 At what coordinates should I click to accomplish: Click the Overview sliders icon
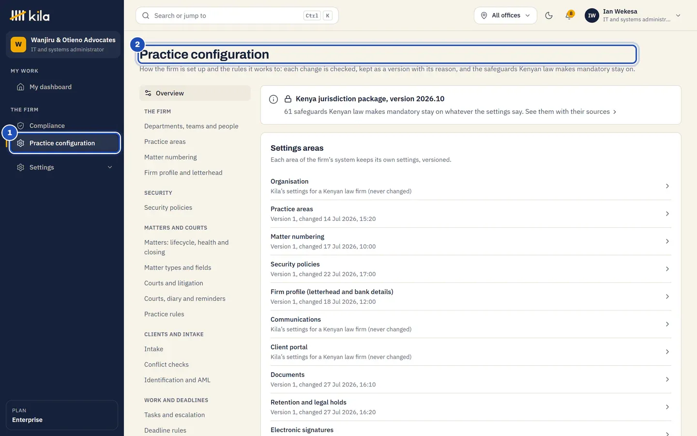coord(148,93)
